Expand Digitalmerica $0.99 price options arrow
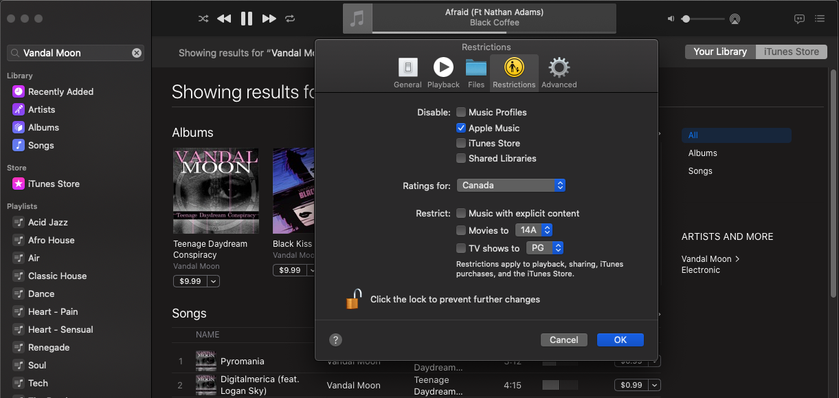Viewport: 839px width, 398px height. (655, 385)
